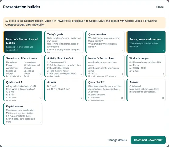
Task: Click 'Wheelbarrow full of sand' text
Action: [x=32, y=66]
